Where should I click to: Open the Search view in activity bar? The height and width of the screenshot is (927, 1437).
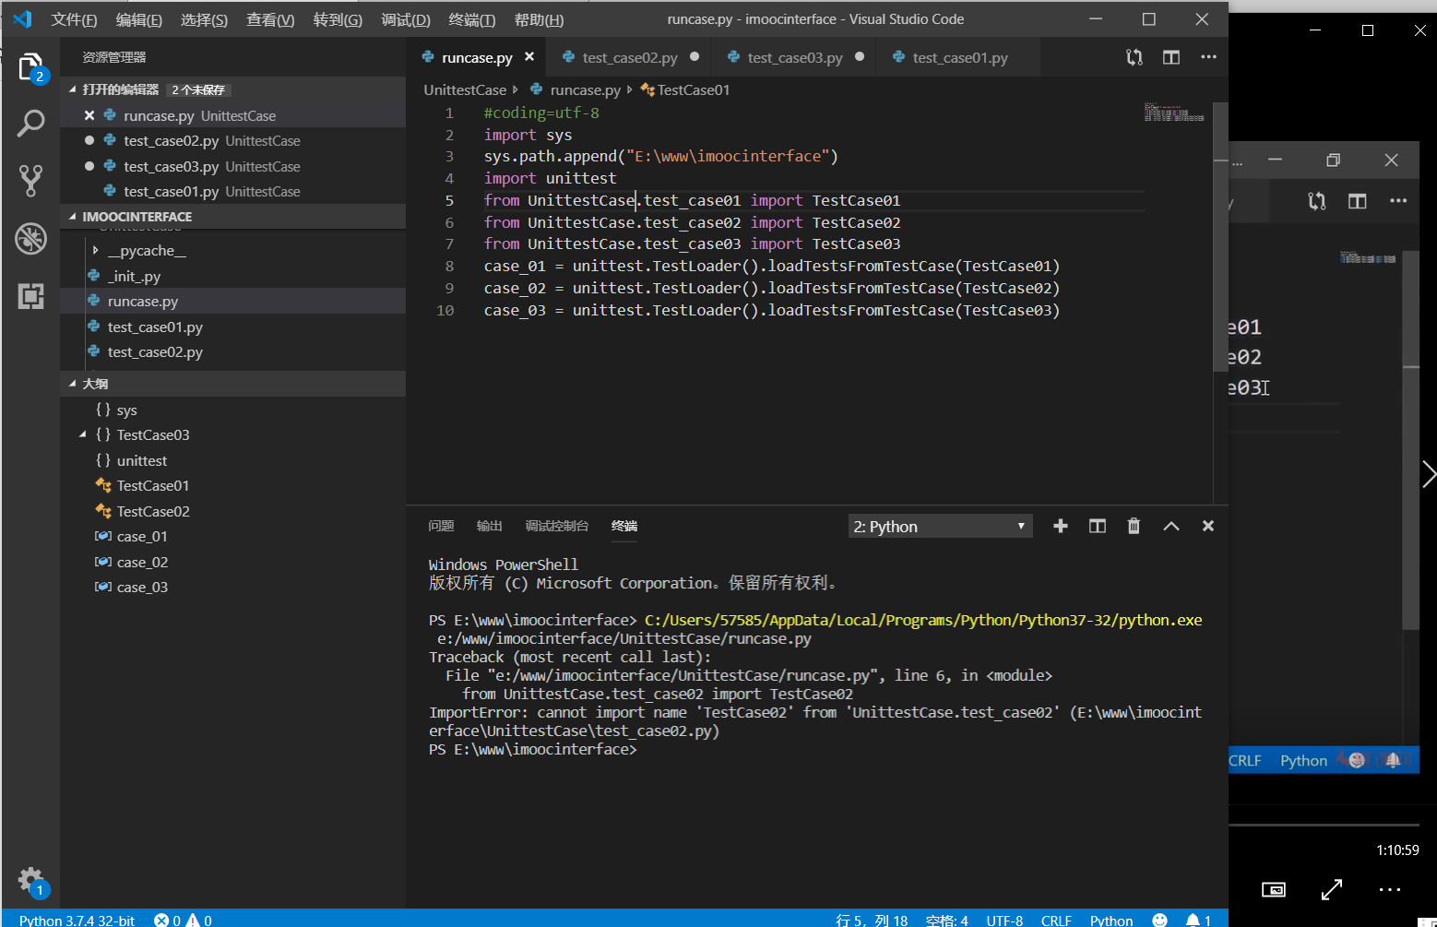30,123
